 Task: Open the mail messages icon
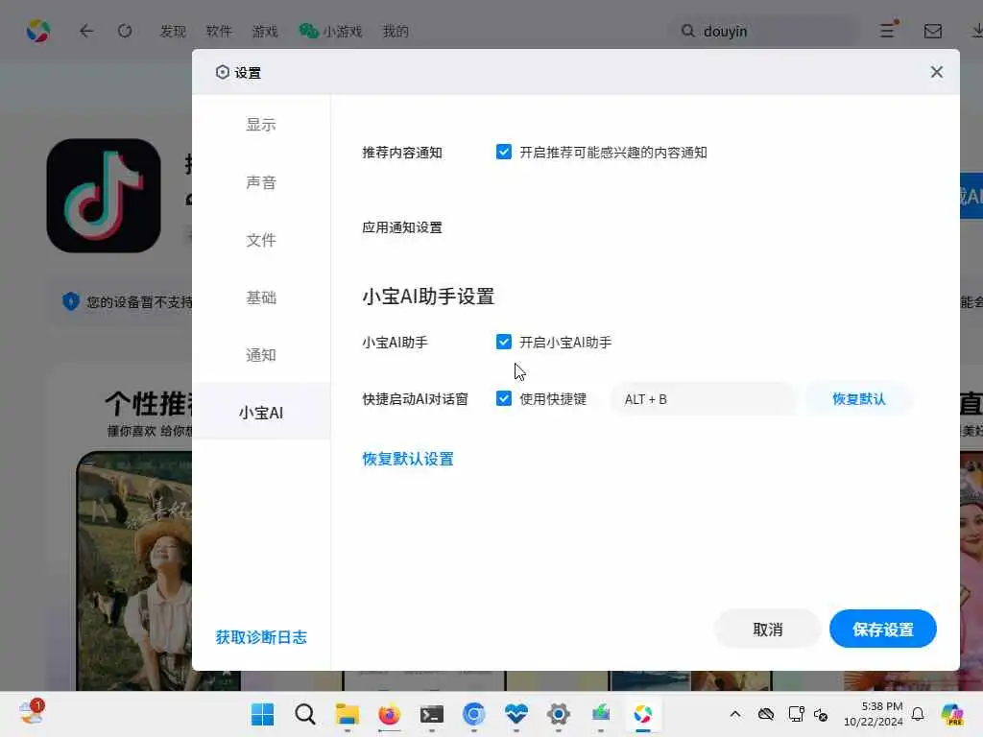click(x=933, y=31)
